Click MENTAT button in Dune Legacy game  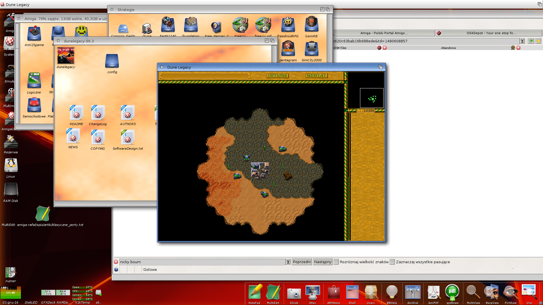tap(317, 76)
